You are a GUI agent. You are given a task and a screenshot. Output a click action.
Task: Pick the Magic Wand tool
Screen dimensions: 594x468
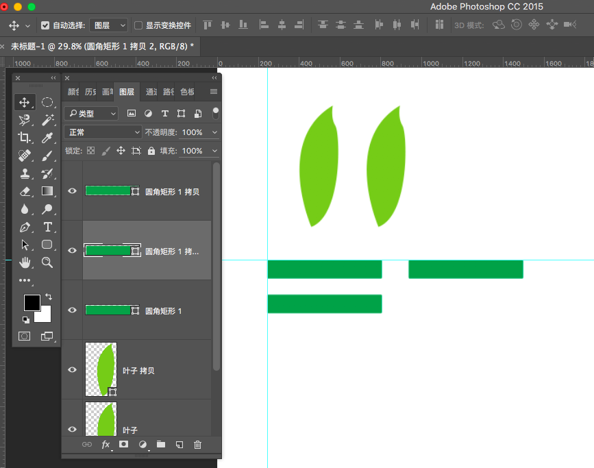click(x=47, y=120)
